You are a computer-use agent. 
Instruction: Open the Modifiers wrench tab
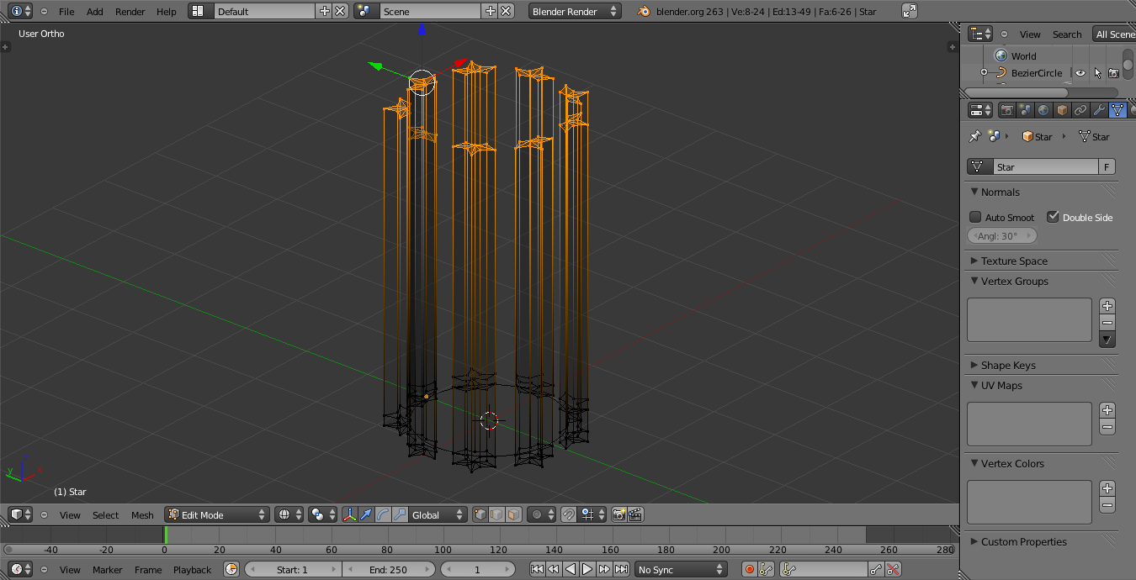pos(1099,110)
